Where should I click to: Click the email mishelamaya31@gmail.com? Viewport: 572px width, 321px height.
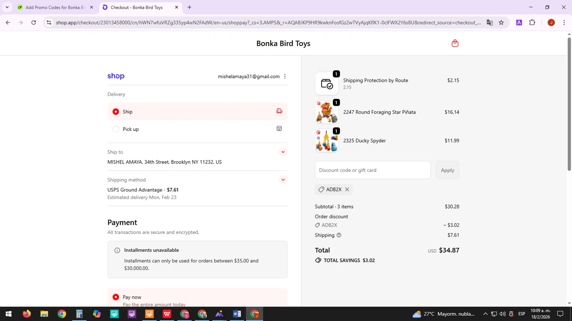249,76
